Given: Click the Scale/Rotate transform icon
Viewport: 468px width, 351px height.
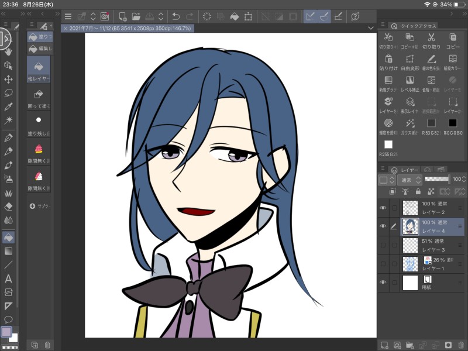Looking at the screenshot, I should point(248,16).
